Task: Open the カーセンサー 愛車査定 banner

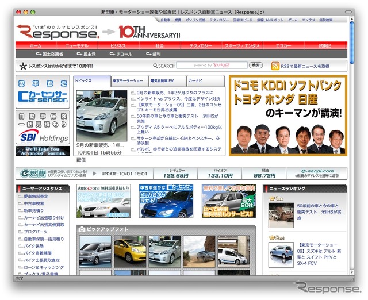Action: 43,92
